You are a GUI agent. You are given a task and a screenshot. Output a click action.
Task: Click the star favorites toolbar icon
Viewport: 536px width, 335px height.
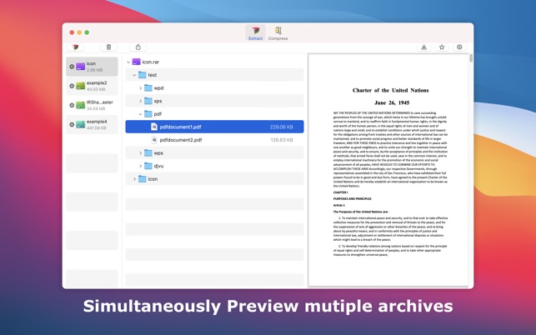click(442, 47)
